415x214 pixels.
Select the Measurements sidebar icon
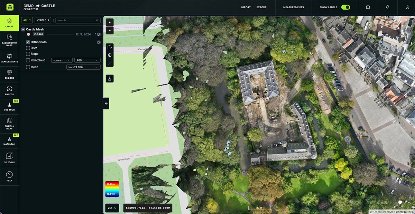pyautogui.click(x=9, y=58)
